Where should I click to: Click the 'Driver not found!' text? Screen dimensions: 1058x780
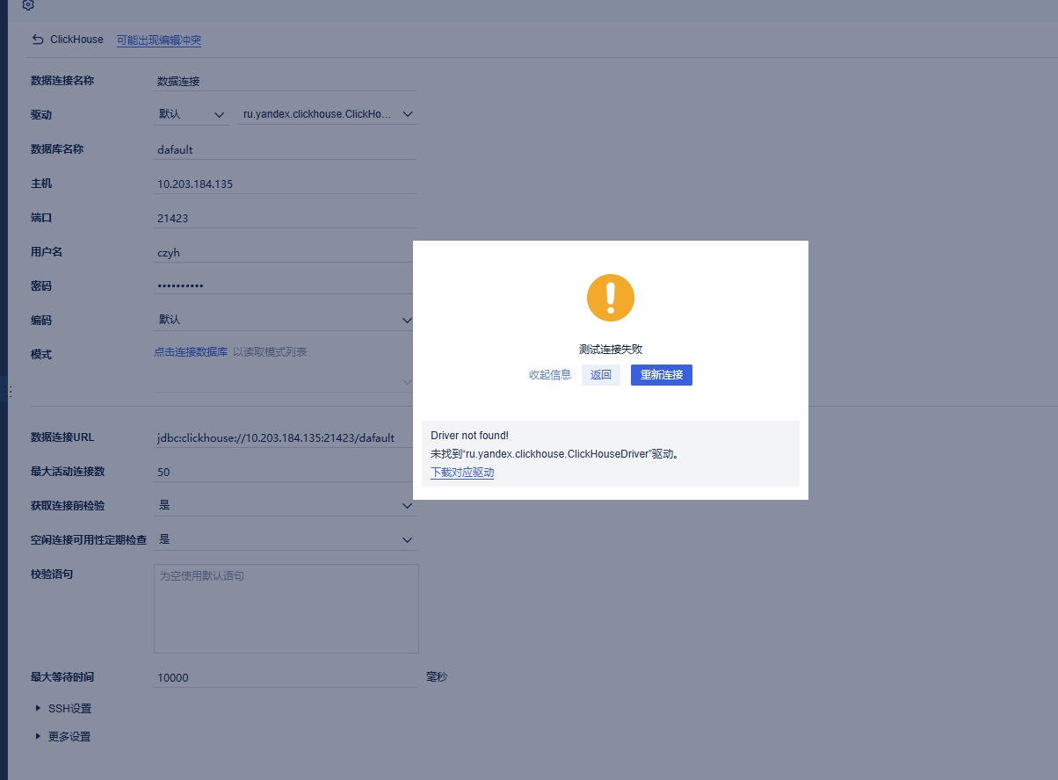tap(470, 436)
